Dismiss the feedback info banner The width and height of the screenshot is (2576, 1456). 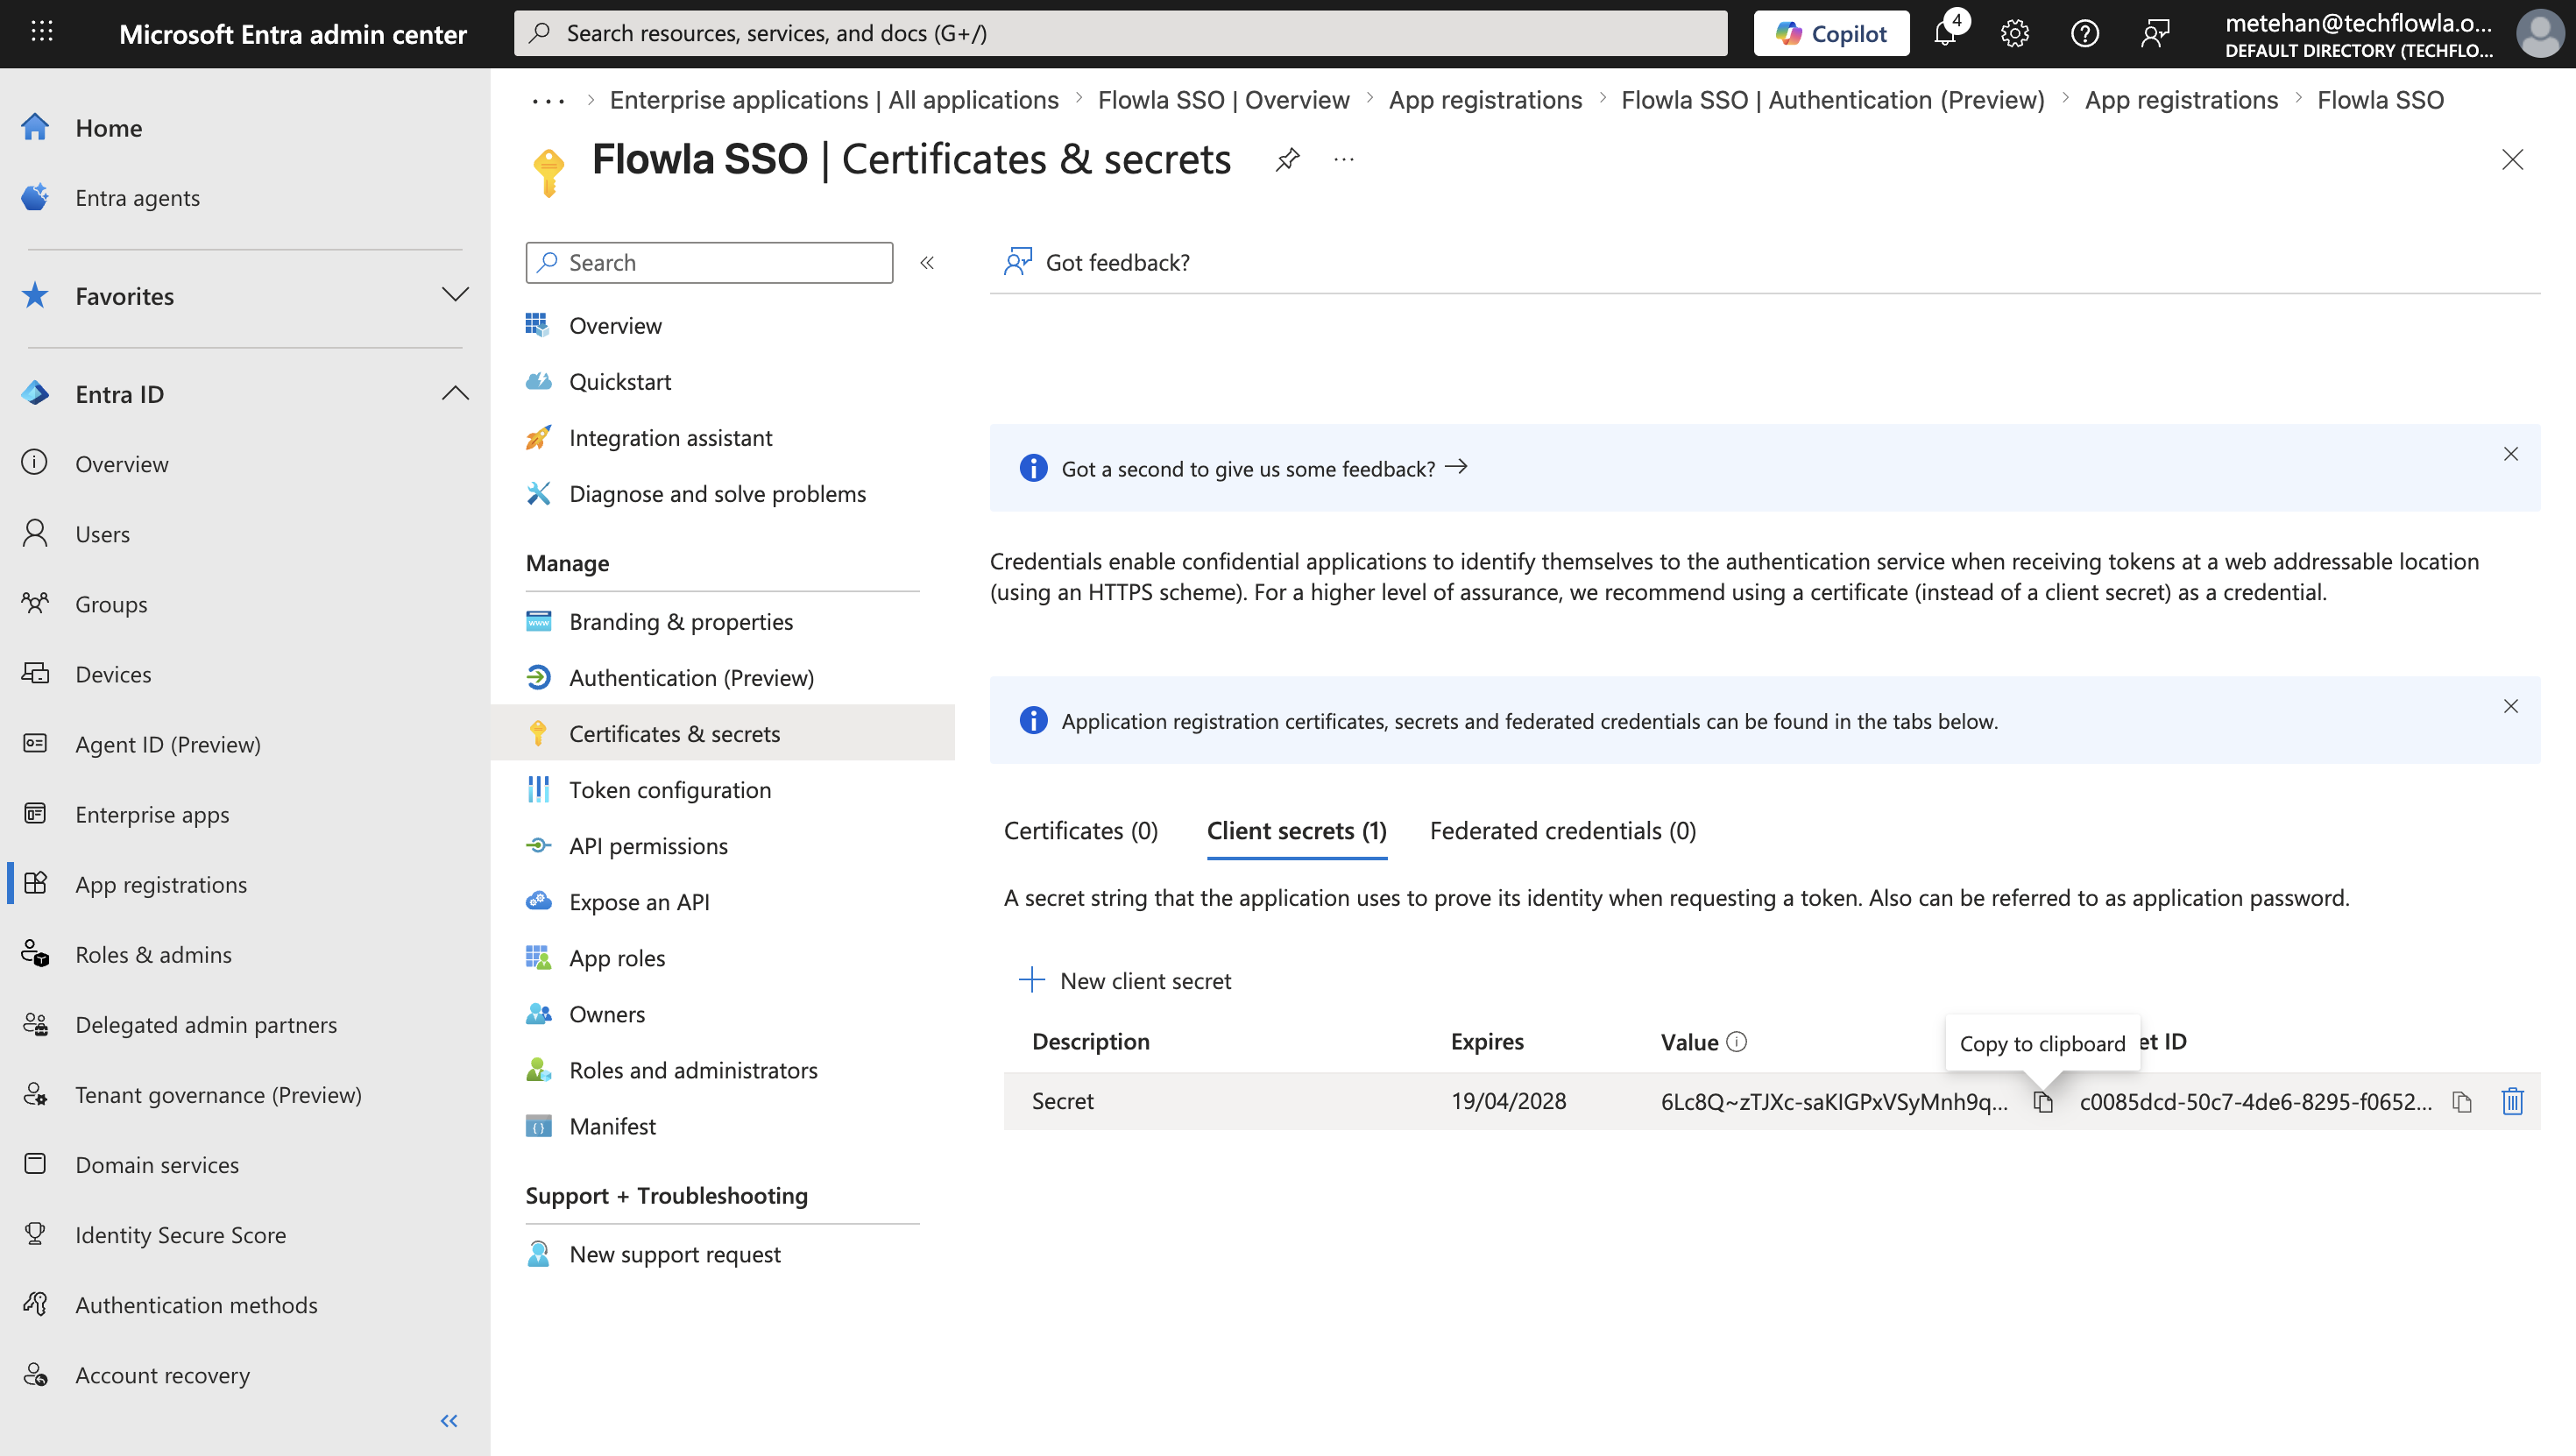(2511, 453)
